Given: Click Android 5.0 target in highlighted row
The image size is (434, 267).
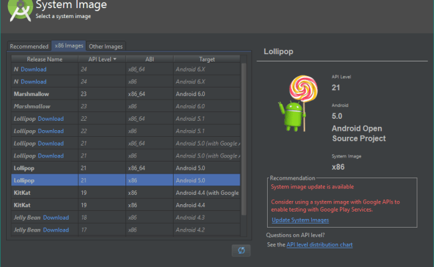Looking at the screenshot, I should tap(190, 180).
